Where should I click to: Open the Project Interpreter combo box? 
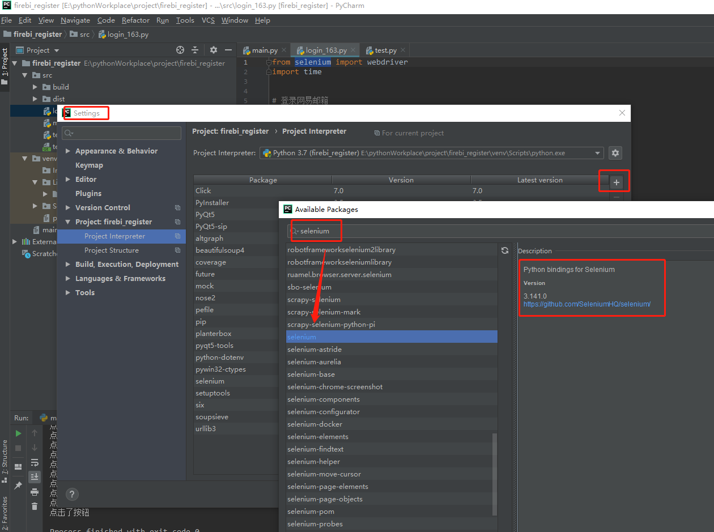coord(432,153)
